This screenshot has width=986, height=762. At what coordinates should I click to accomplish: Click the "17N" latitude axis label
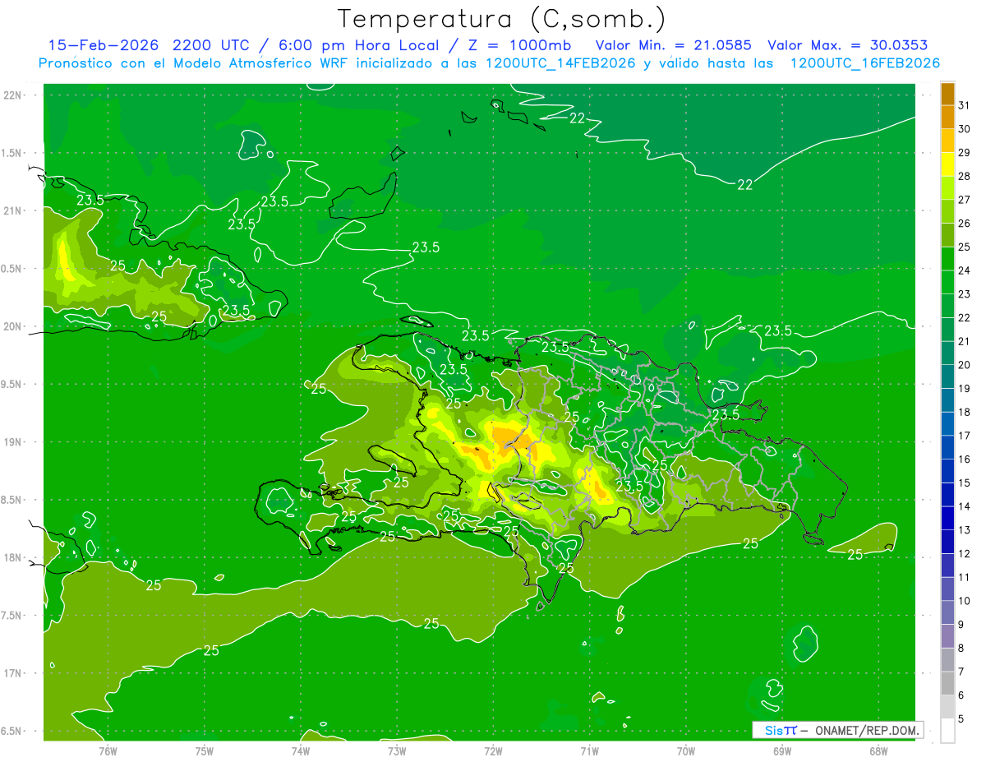pyautogui.click(x=14, y=673)
